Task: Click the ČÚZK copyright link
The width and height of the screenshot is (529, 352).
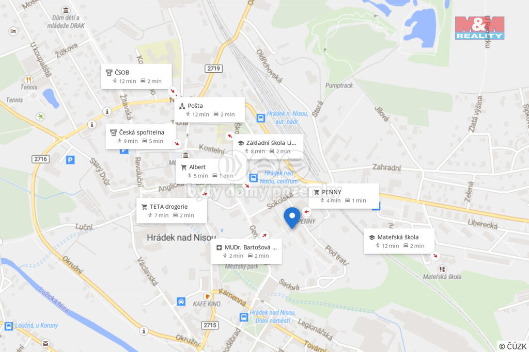Action: [512, 346]
